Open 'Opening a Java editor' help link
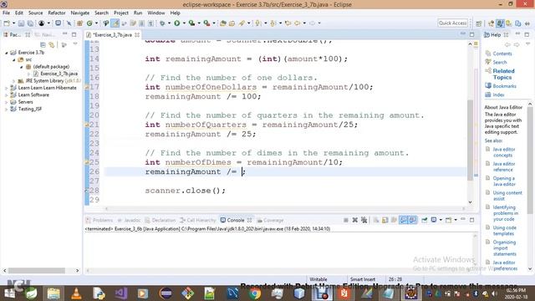This screenshot has height=301, width=535. point(503,181)
